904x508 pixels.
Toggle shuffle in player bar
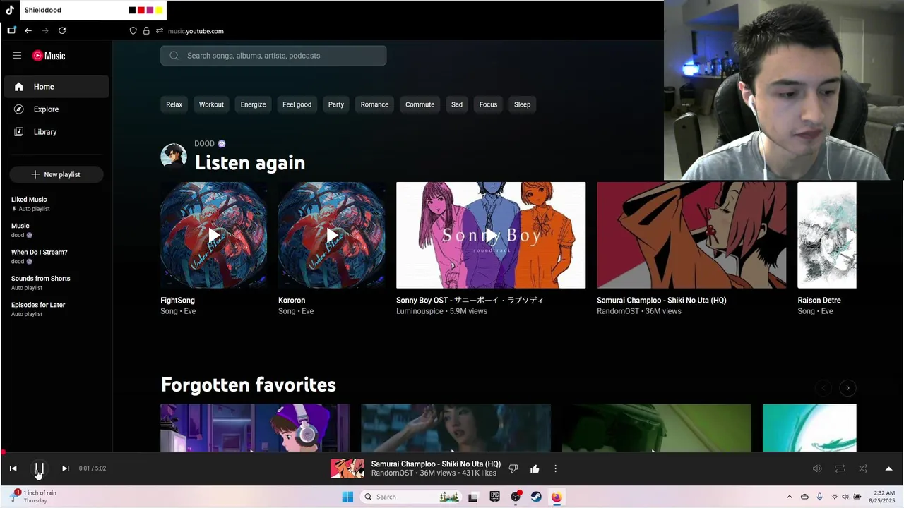862,468
